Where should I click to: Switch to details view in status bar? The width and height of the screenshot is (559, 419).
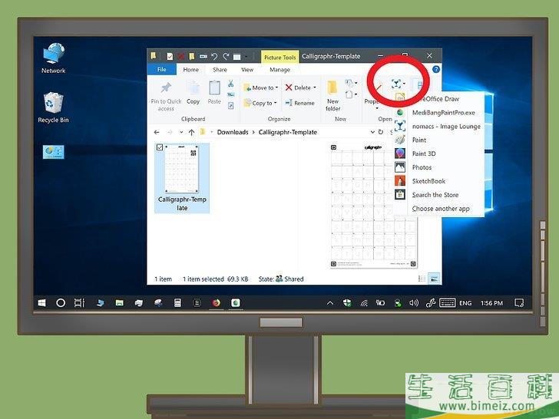click(422, 279)
